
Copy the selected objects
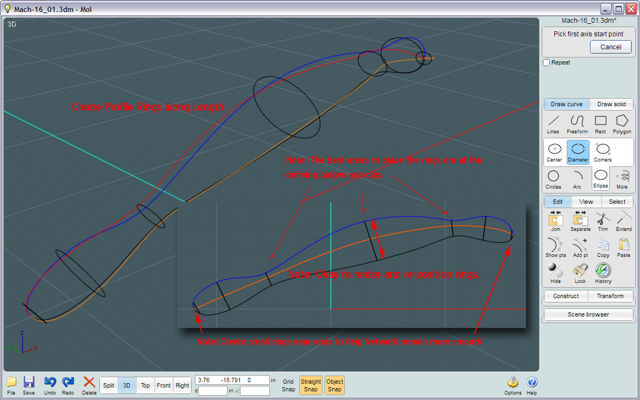tap(603, 248)
